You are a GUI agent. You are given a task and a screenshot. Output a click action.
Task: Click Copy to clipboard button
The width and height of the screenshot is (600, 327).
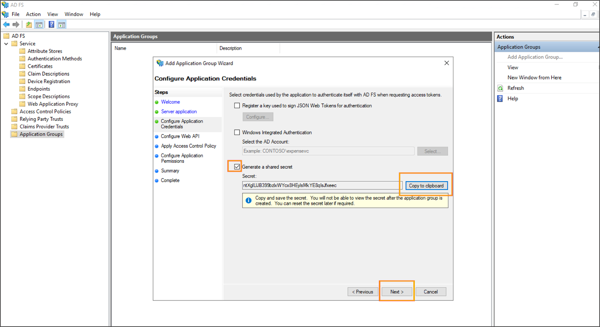pyautogui.click(x=426, y=186)
